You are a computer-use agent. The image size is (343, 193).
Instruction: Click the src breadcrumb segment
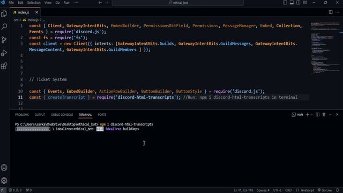pos(16,20)
